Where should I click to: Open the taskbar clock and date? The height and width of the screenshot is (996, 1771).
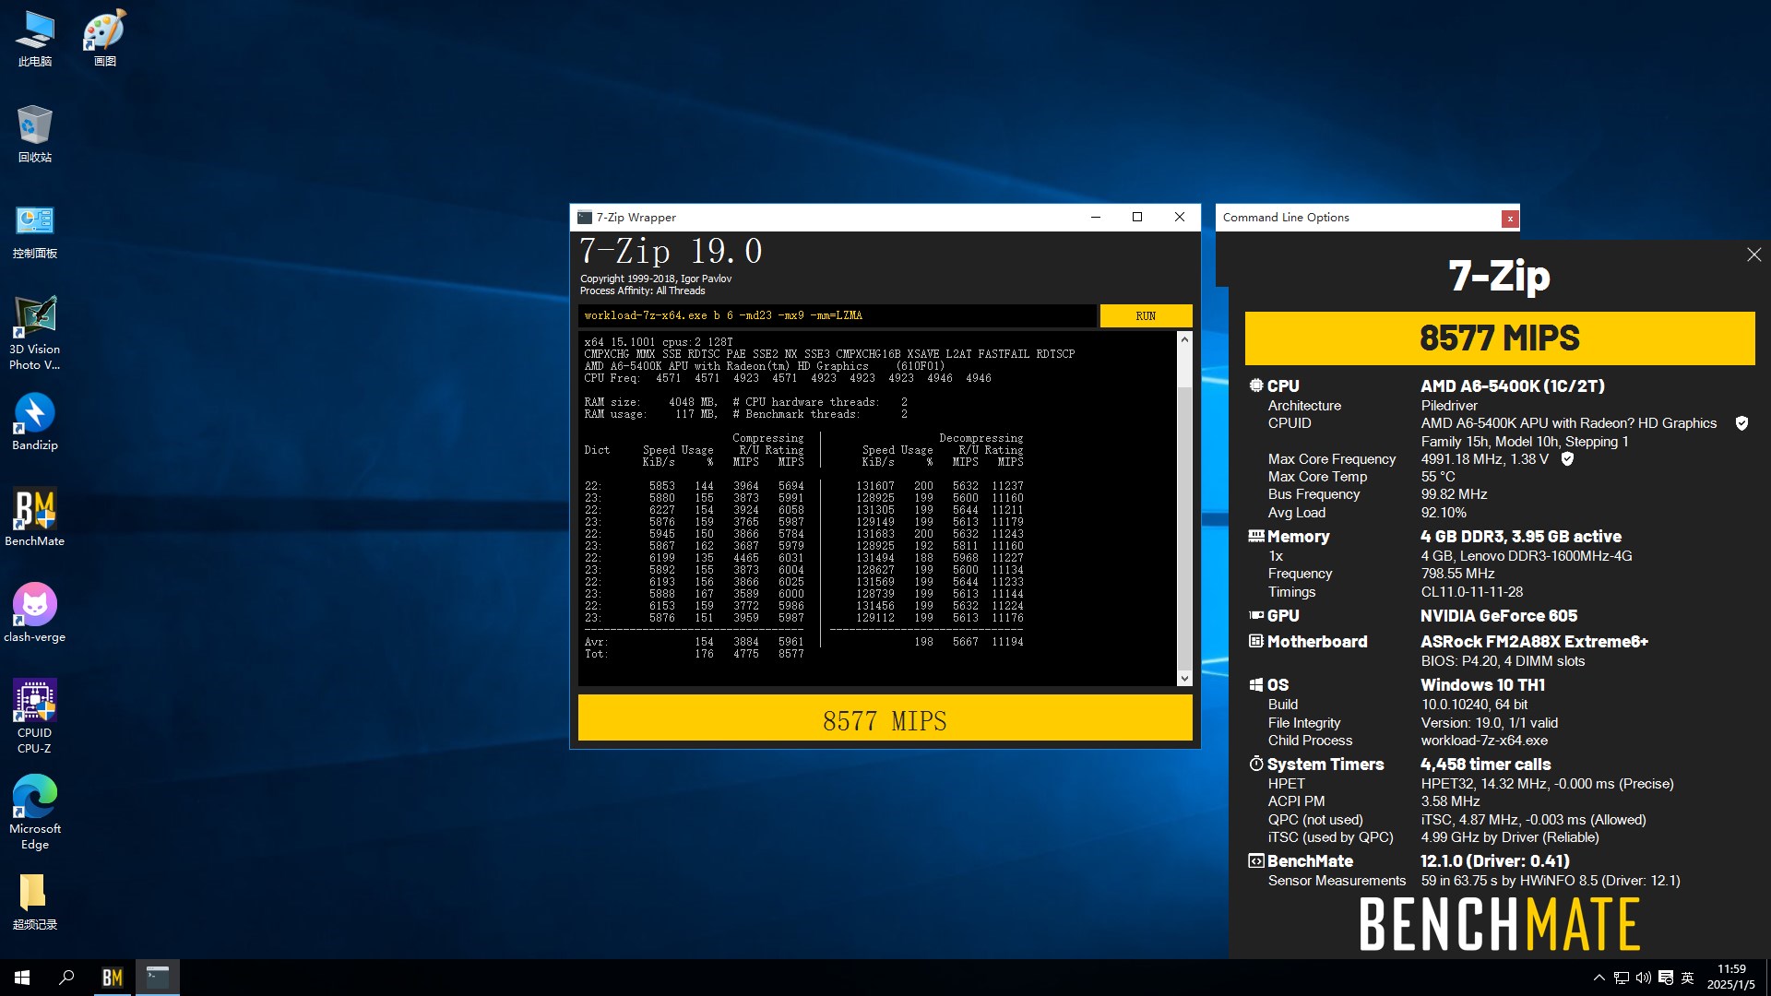1731,978
